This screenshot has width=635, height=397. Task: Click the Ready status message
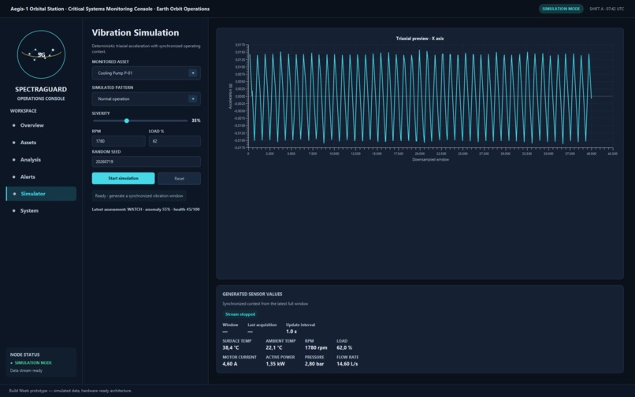point(139,196)
